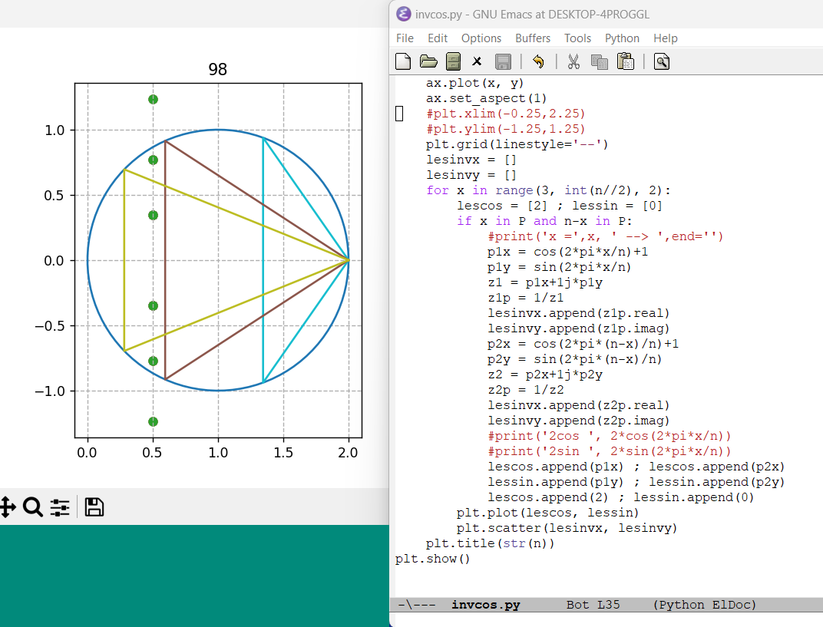Image resolution: width=823 pixels, height=627 pixels.
Task: Undo the last edit with the arrow icon
Action: [x=538, y=61]
